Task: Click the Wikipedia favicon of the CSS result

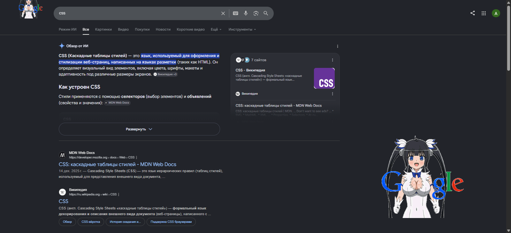Action: click(63, 192)
